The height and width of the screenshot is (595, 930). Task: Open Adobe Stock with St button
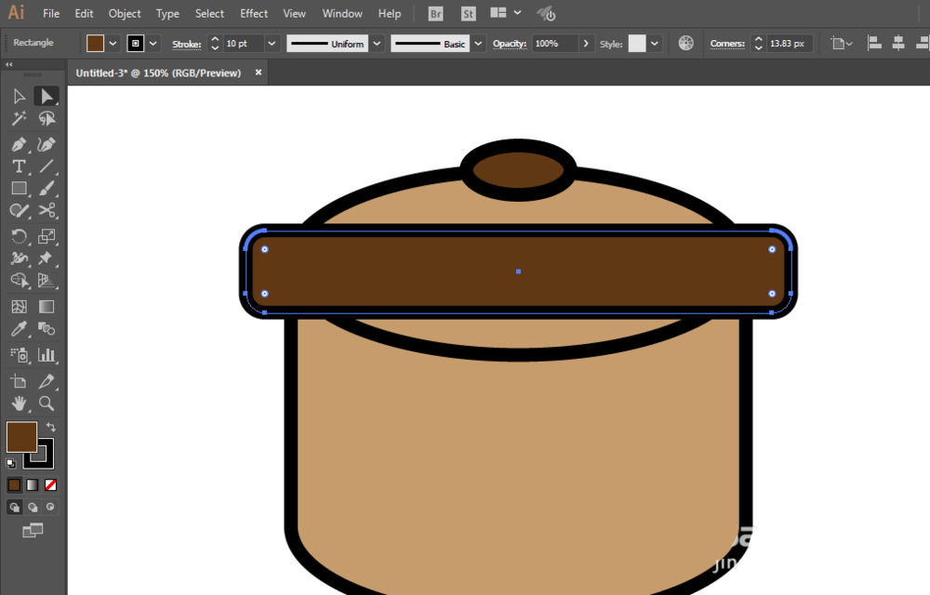click(469, 14)
